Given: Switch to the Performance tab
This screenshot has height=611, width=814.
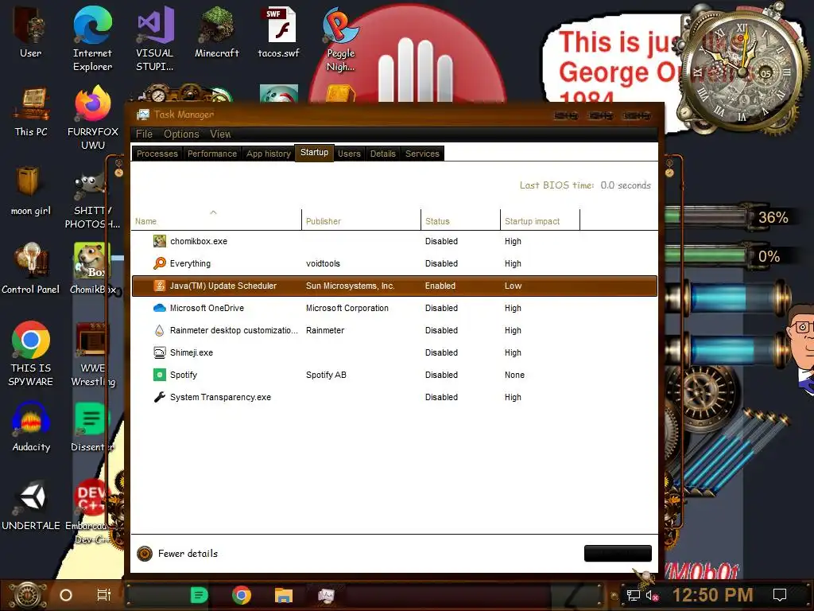Looking at the screenshot, I should [211, 154].
